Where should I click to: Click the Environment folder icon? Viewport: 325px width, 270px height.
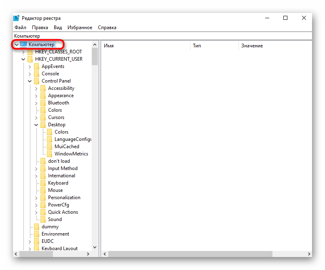[37, 234]
